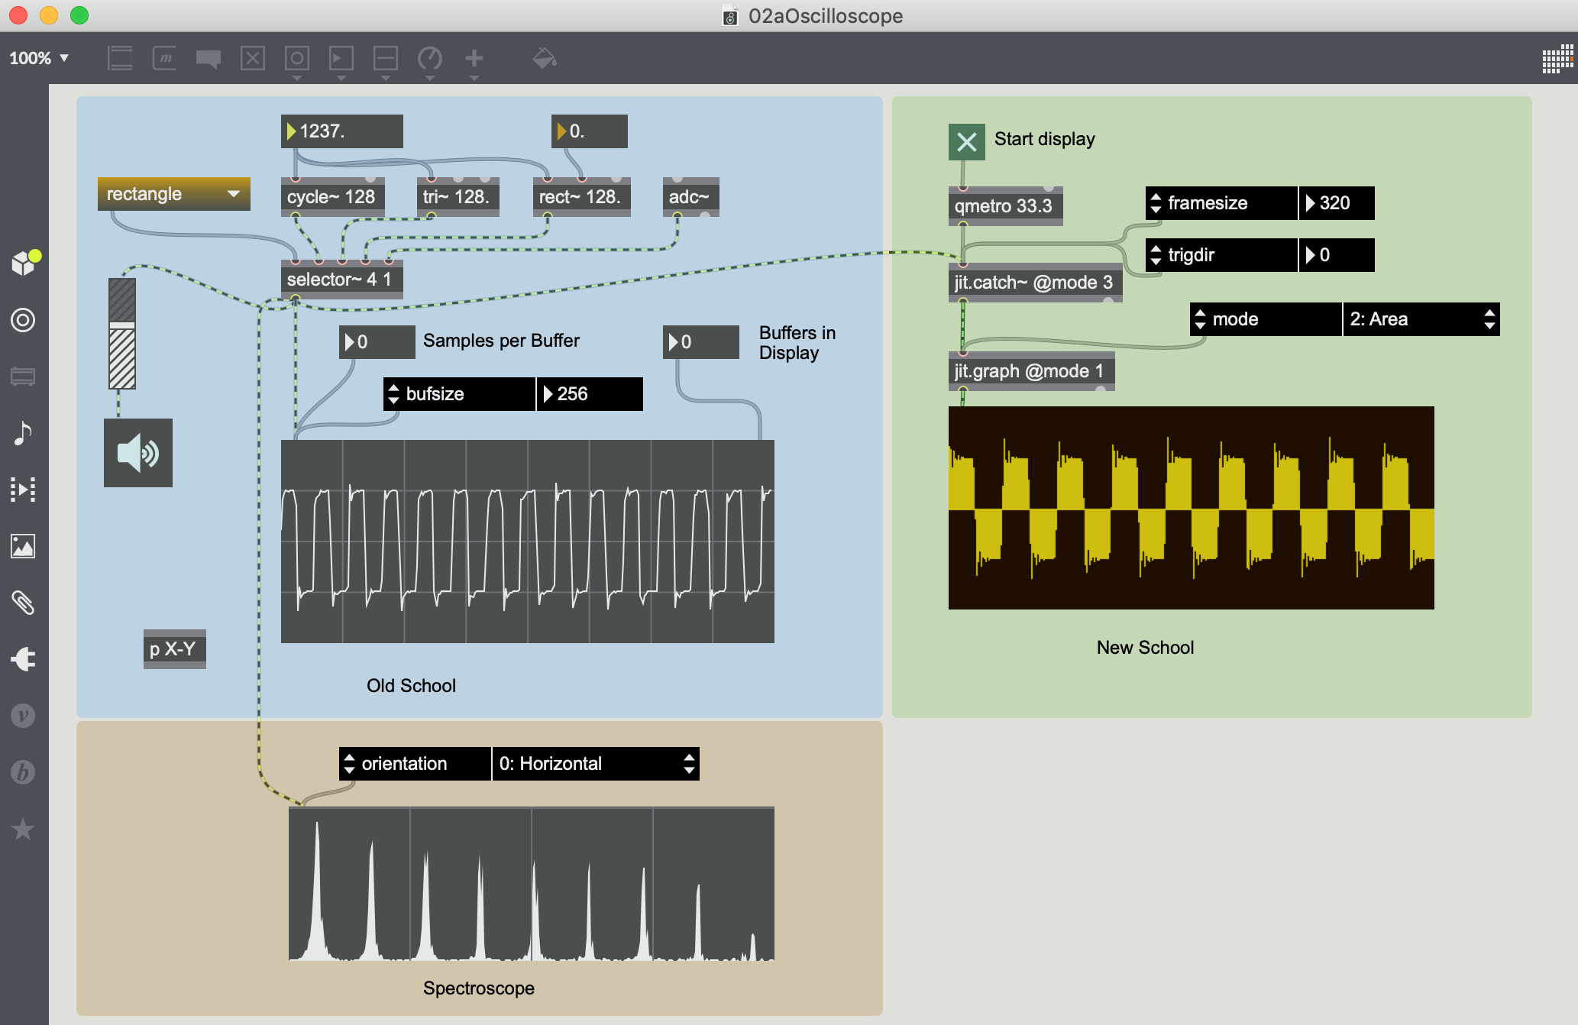Toggle the toolbar toggle object icon
Viewport: 1578px width, 1025px height.
click(253, 58)
